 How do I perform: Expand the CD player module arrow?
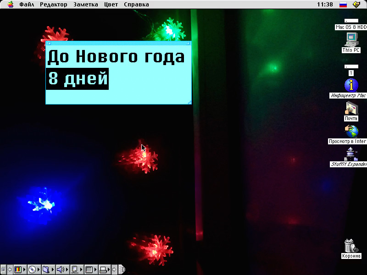pyautogui.click(x=39, y=270)
